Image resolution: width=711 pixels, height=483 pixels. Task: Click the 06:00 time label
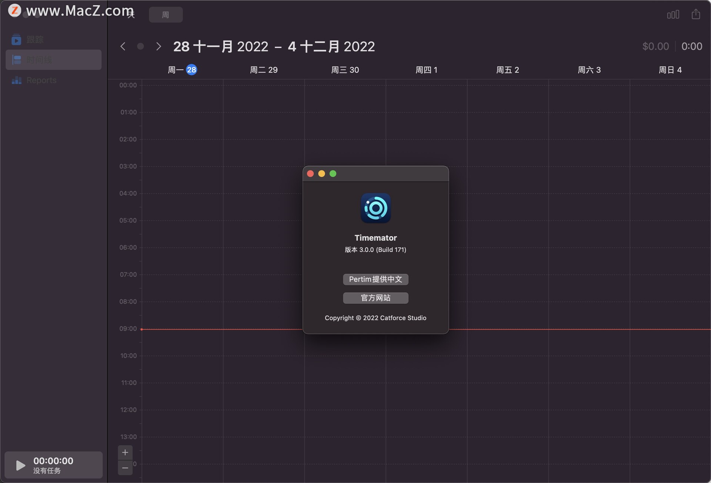coord(128,247)
